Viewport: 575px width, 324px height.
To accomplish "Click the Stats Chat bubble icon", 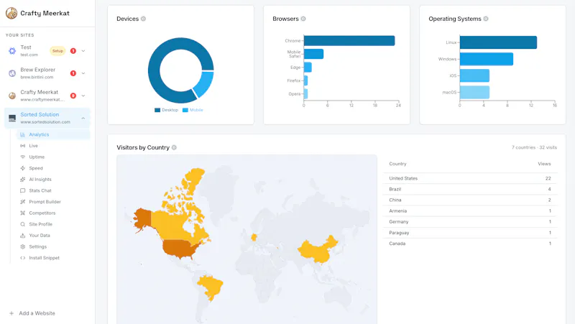I will click(x=23, y=190).
